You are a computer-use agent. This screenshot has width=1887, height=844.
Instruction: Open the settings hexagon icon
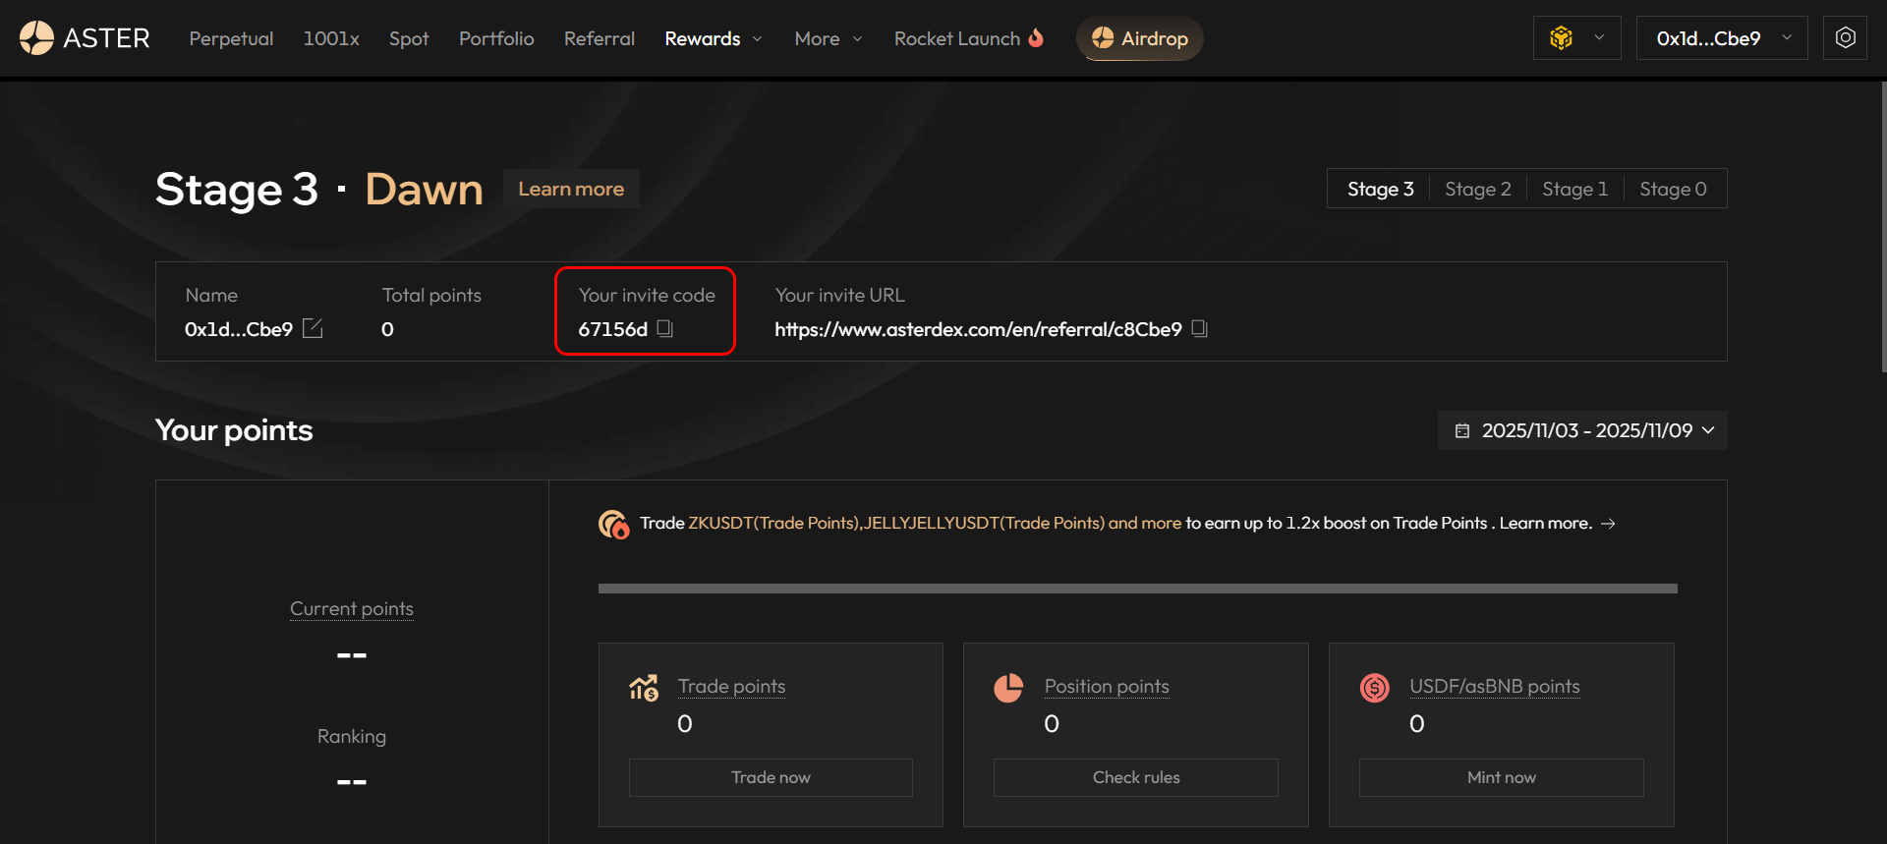tap(1845, 38)
